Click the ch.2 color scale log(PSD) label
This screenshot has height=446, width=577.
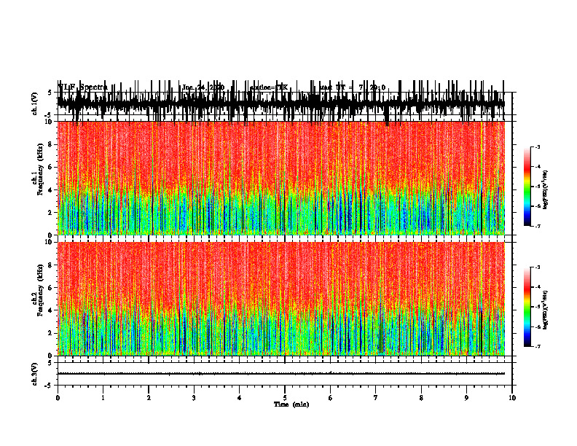[545, 310]
